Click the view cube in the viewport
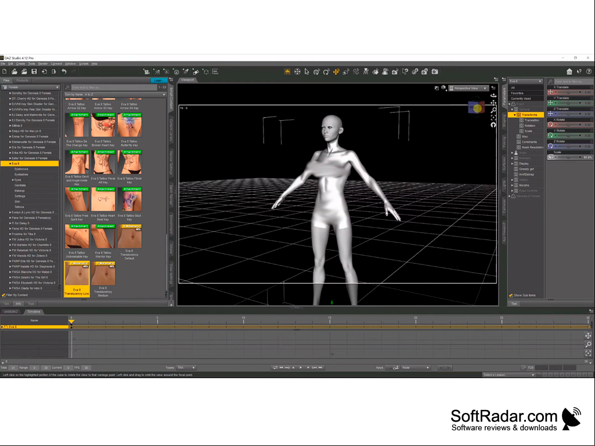 [476, 108]
